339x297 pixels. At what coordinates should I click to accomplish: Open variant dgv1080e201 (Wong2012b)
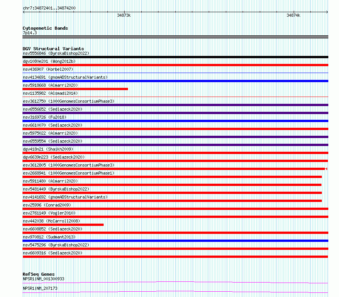pyautogui.click(x=49, y=61)
